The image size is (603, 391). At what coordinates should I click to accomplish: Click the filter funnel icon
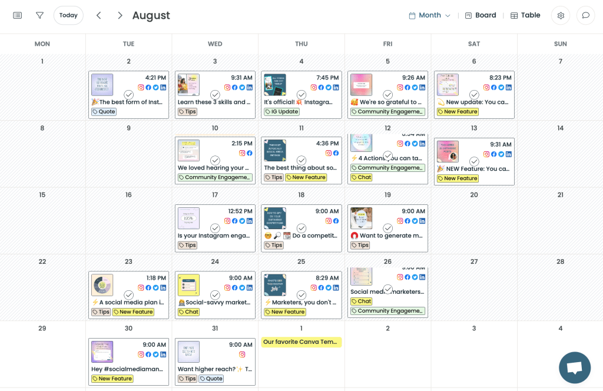pyautogui.click(x=39, y=15)
